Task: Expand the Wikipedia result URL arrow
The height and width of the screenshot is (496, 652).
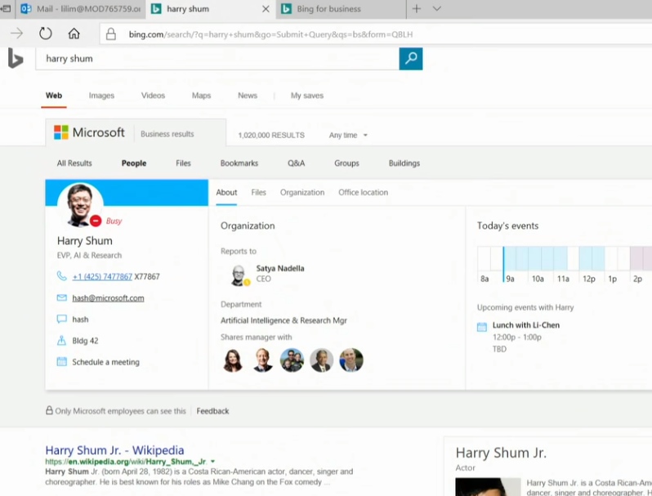Action: pos(213,462)
